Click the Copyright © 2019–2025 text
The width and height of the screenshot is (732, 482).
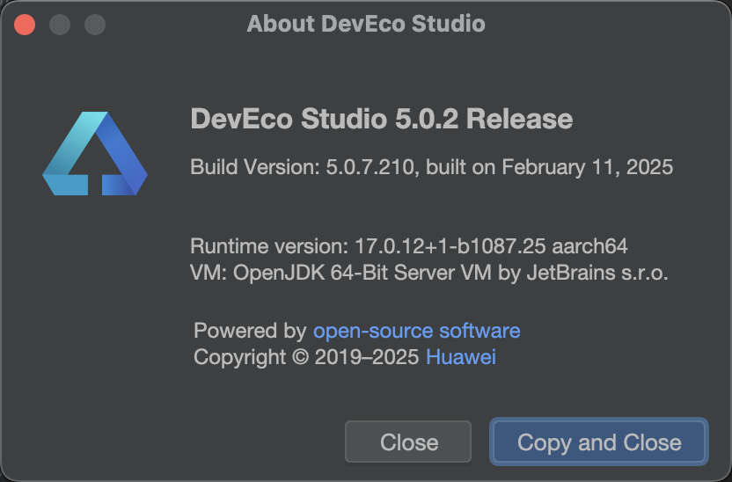(306, 357)
